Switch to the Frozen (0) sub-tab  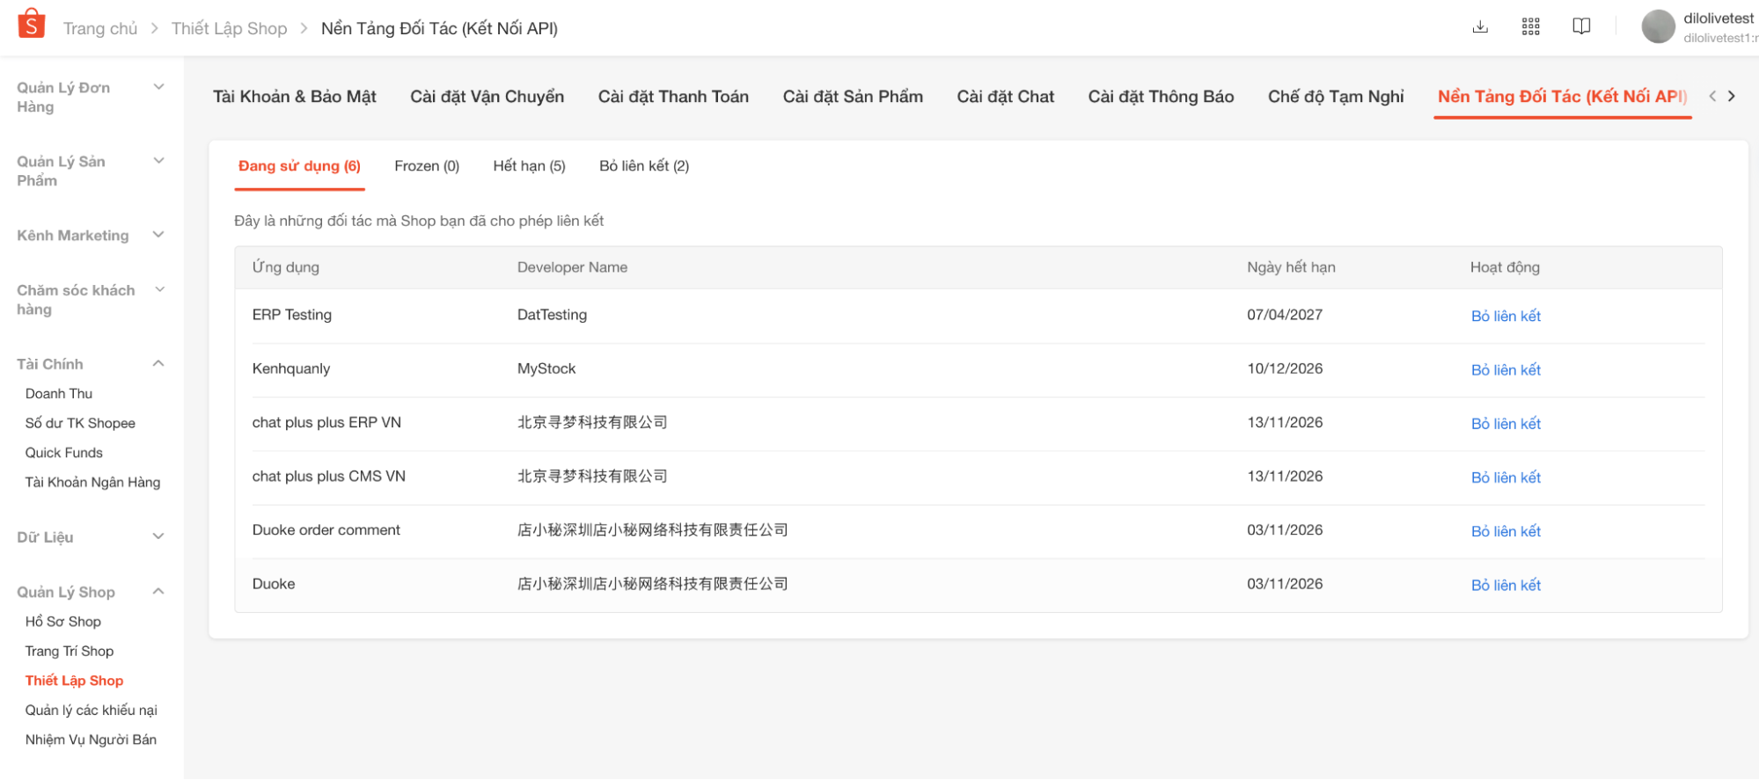click(427, 166)
